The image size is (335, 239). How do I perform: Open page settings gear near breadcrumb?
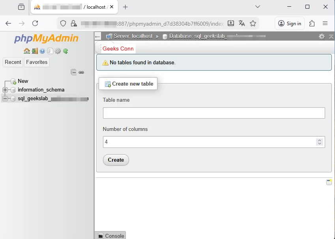pos(322,36)
